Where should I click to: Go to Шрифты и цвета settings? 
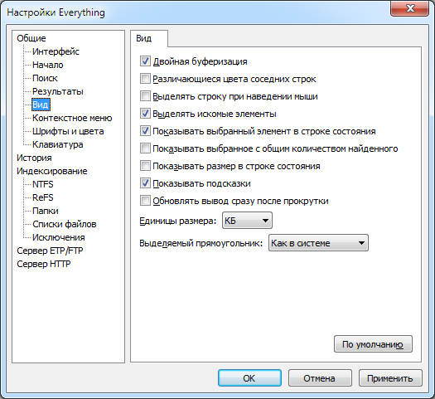[x=68, y=131]
